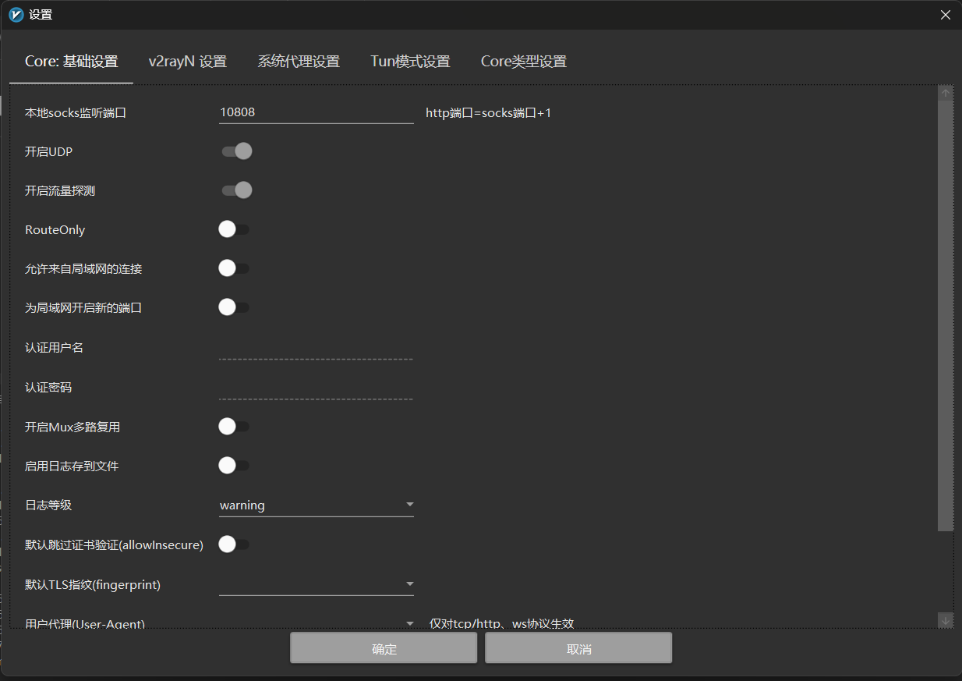Screen dimensions: 962x681
Task: Click the 取消 button
Action: pyautogui.click(x=578, y=648)
